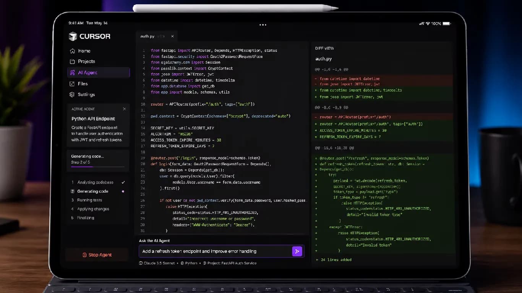Click the checkmark next to Analyzing codebase
Viewport: 522px width, 293px height.
point(123,182)
